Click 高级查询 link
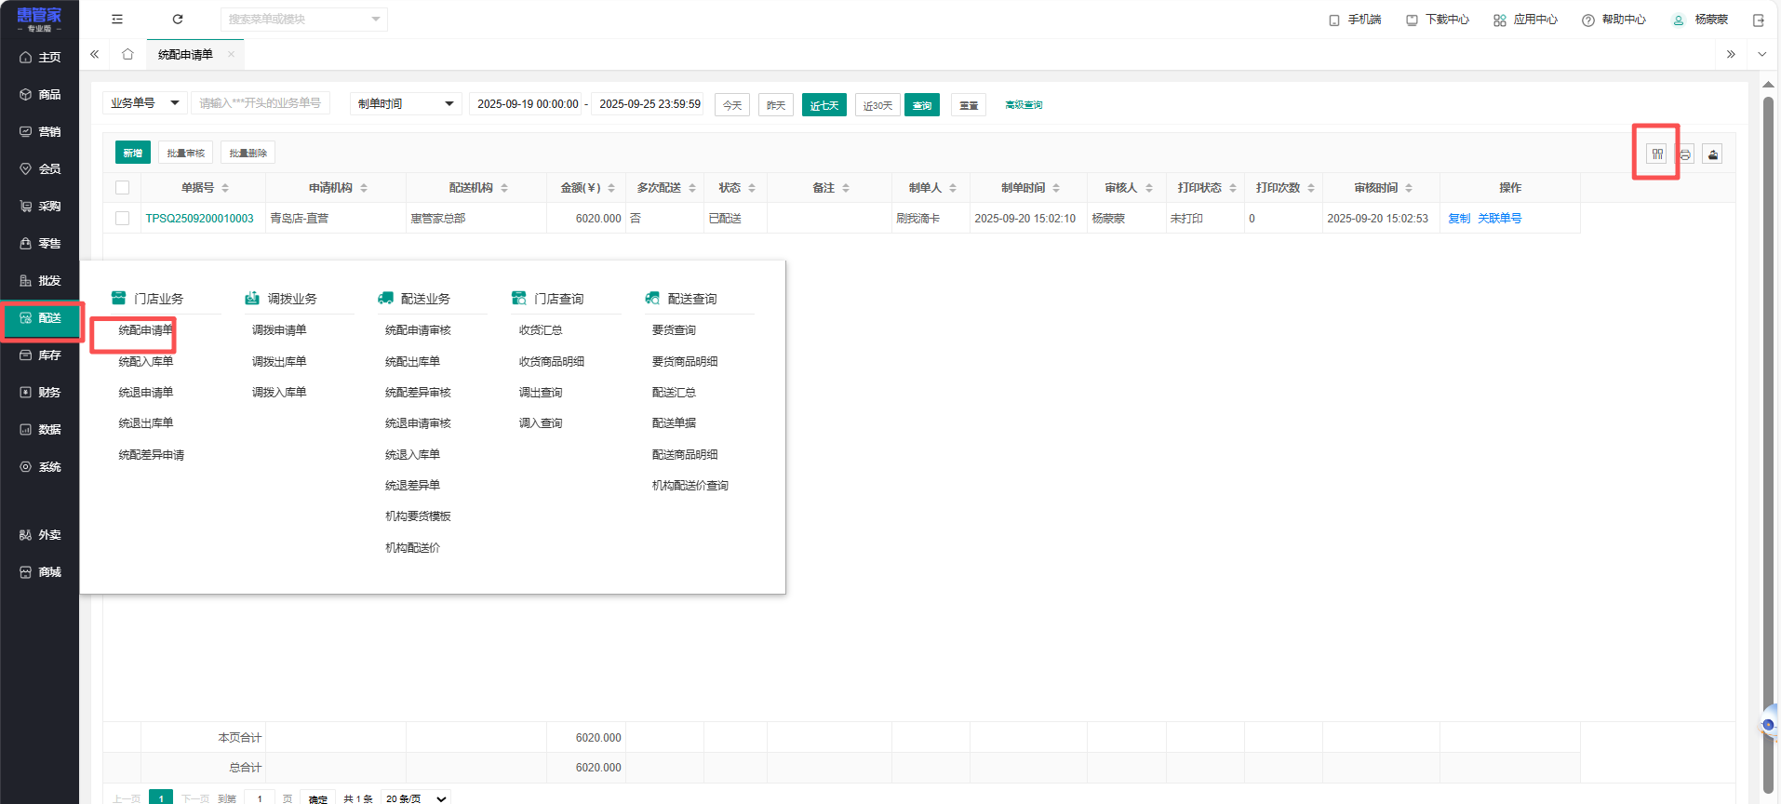Viewport: 1781px width, 804px height. click(1024, 105)
